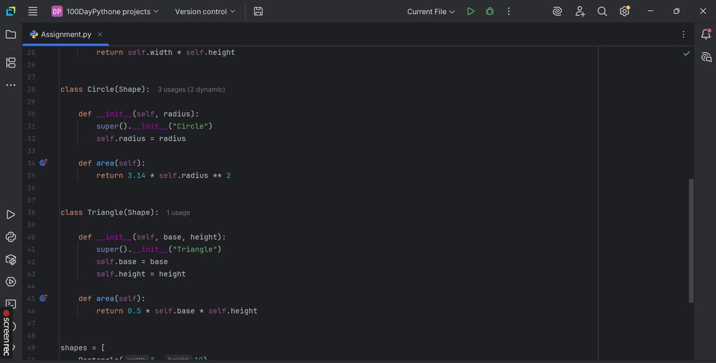Viewport: 716px width, 363px height.
Task: Click line number 28 in the gutter
Action: pyautogui.click(x=31, y=89)
